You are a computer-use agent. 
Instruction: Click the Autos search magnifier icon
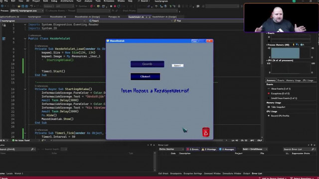(32, 149)
